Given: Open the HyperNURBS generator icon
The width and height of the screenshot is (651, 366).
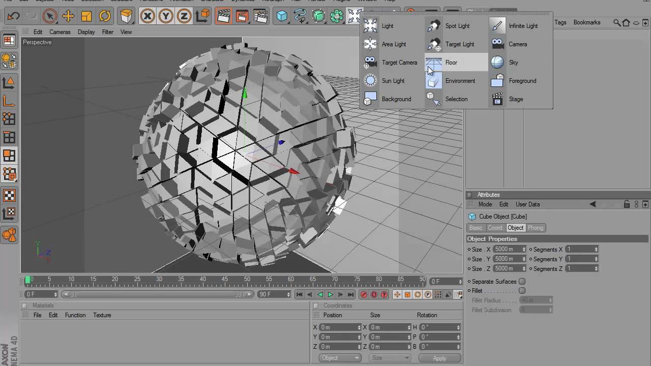Looking at the screenshot, I should click(318, 16).
